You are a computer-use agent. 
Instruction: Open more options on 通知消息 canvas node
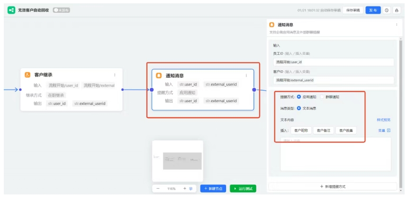pos(246,75)
